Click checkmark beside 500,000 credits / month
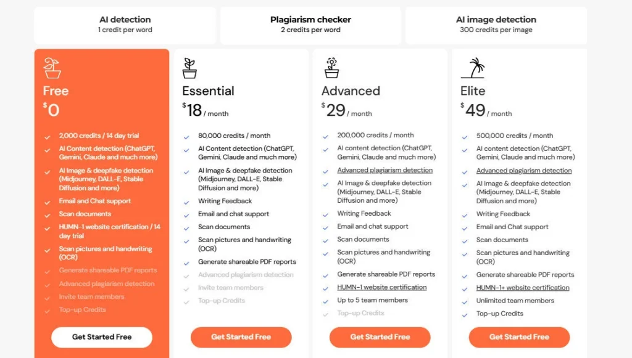The image size is (632, 358). pos(465,136)
